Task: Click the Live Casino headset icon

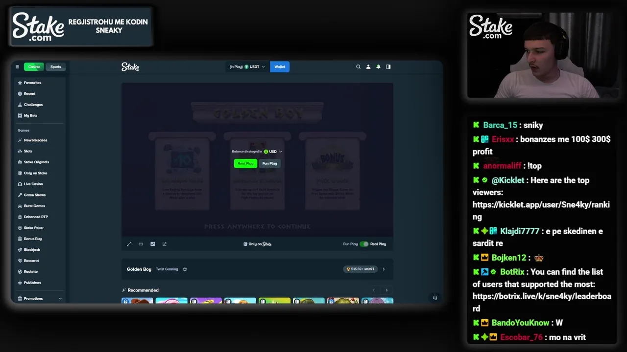Action: 20,184
